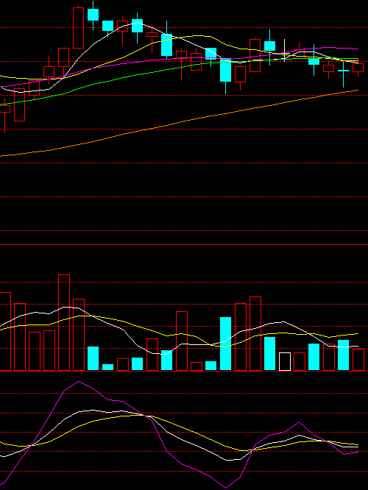
Task: Click the lowest long red candlestick at bottom-left
Action: (19, 104)
